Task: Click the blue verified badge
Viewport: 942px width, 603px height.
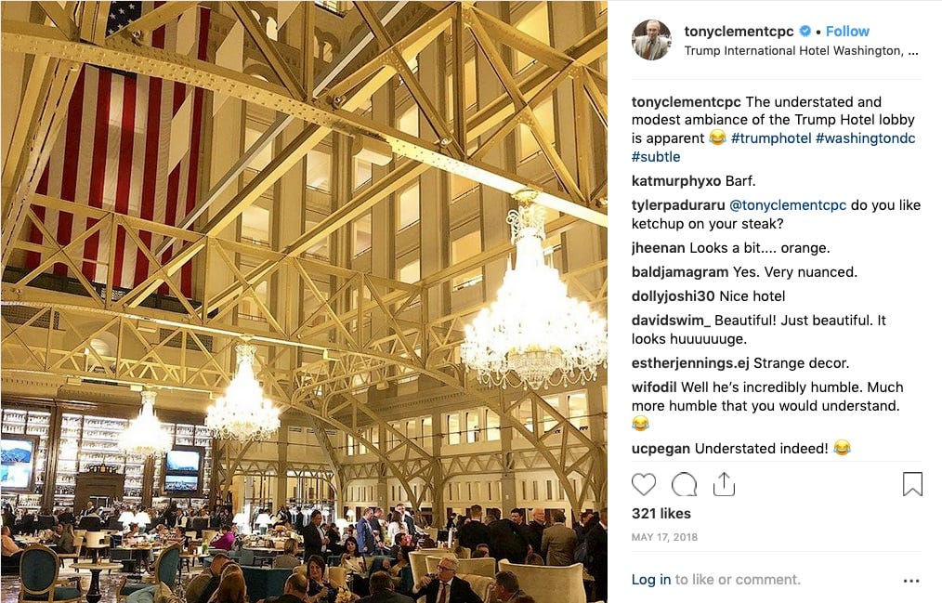Action: (x=805, y=32)
